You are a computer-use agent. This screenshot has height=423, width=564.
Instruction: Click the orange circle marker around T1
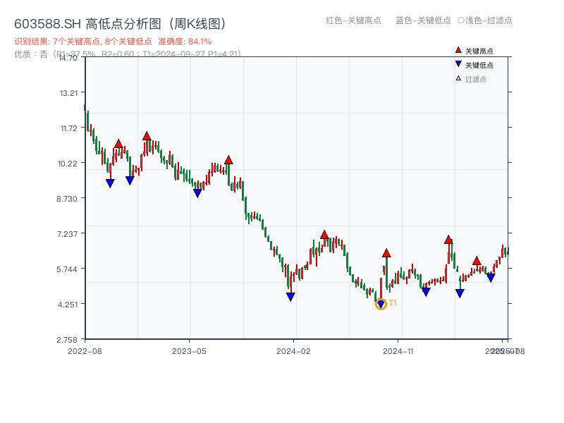pyautogui.click(x=380, y=305)
